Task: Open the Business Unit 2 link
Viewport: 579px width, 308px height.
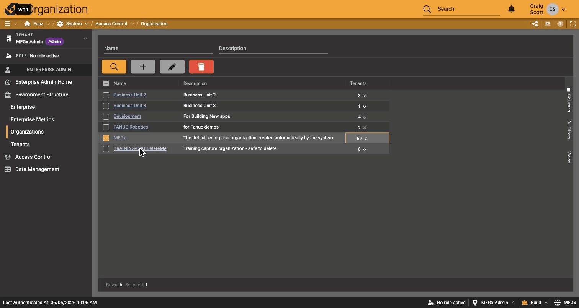Action: (130, 95)
